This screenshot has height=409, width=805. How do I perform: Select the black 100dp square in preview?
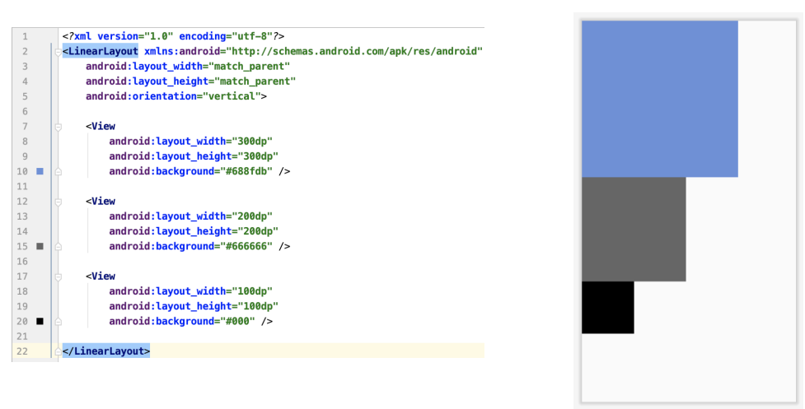608,308
